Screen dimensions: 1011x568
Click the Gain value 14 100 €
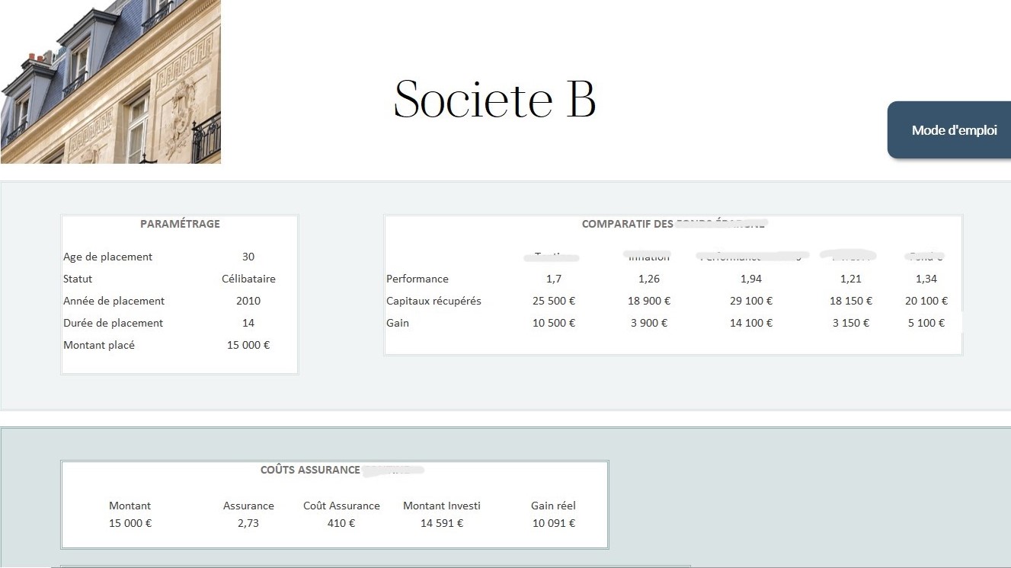pos(751,323)
